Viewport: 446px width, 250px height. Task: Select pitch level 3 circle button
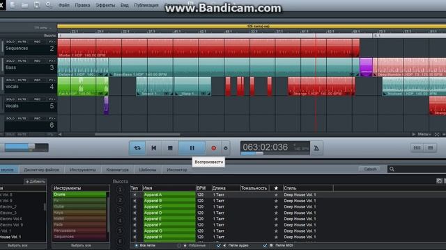point(120,210)
